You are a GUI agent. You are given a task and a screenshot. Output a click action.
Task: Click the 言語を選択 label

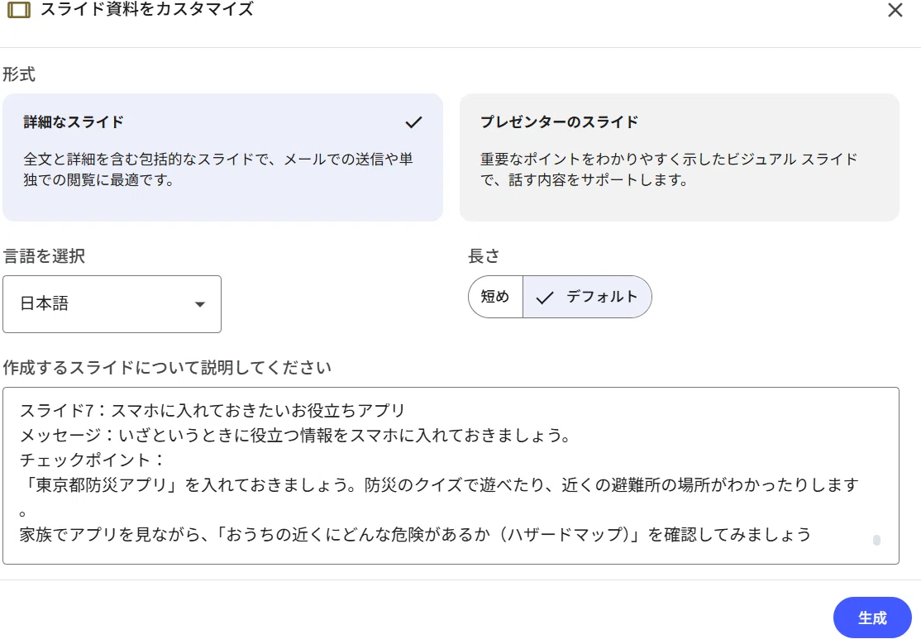click(44, 256)
